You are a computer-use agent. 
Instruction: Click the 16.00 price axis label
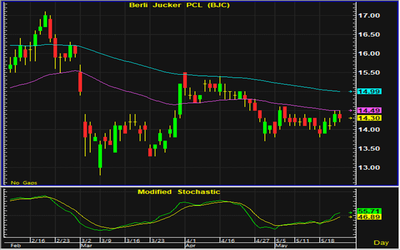(369, 54)
